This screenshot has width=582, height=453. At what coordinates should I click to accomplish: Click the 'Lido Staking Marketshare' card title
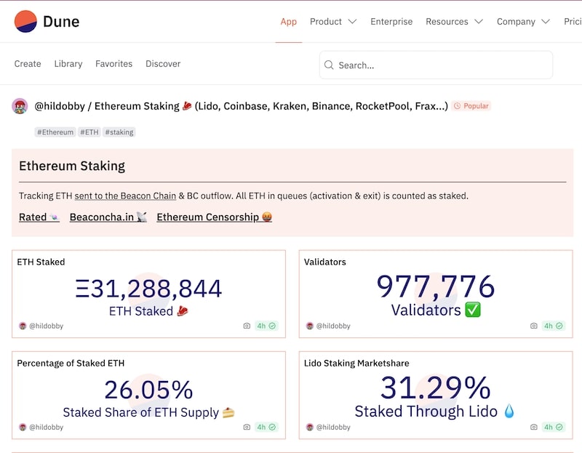356,364
